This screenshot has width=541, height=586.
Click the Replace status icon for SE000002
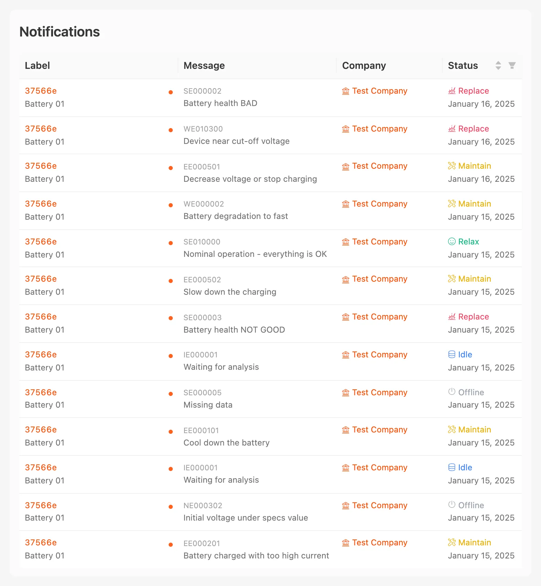[452, 91]
